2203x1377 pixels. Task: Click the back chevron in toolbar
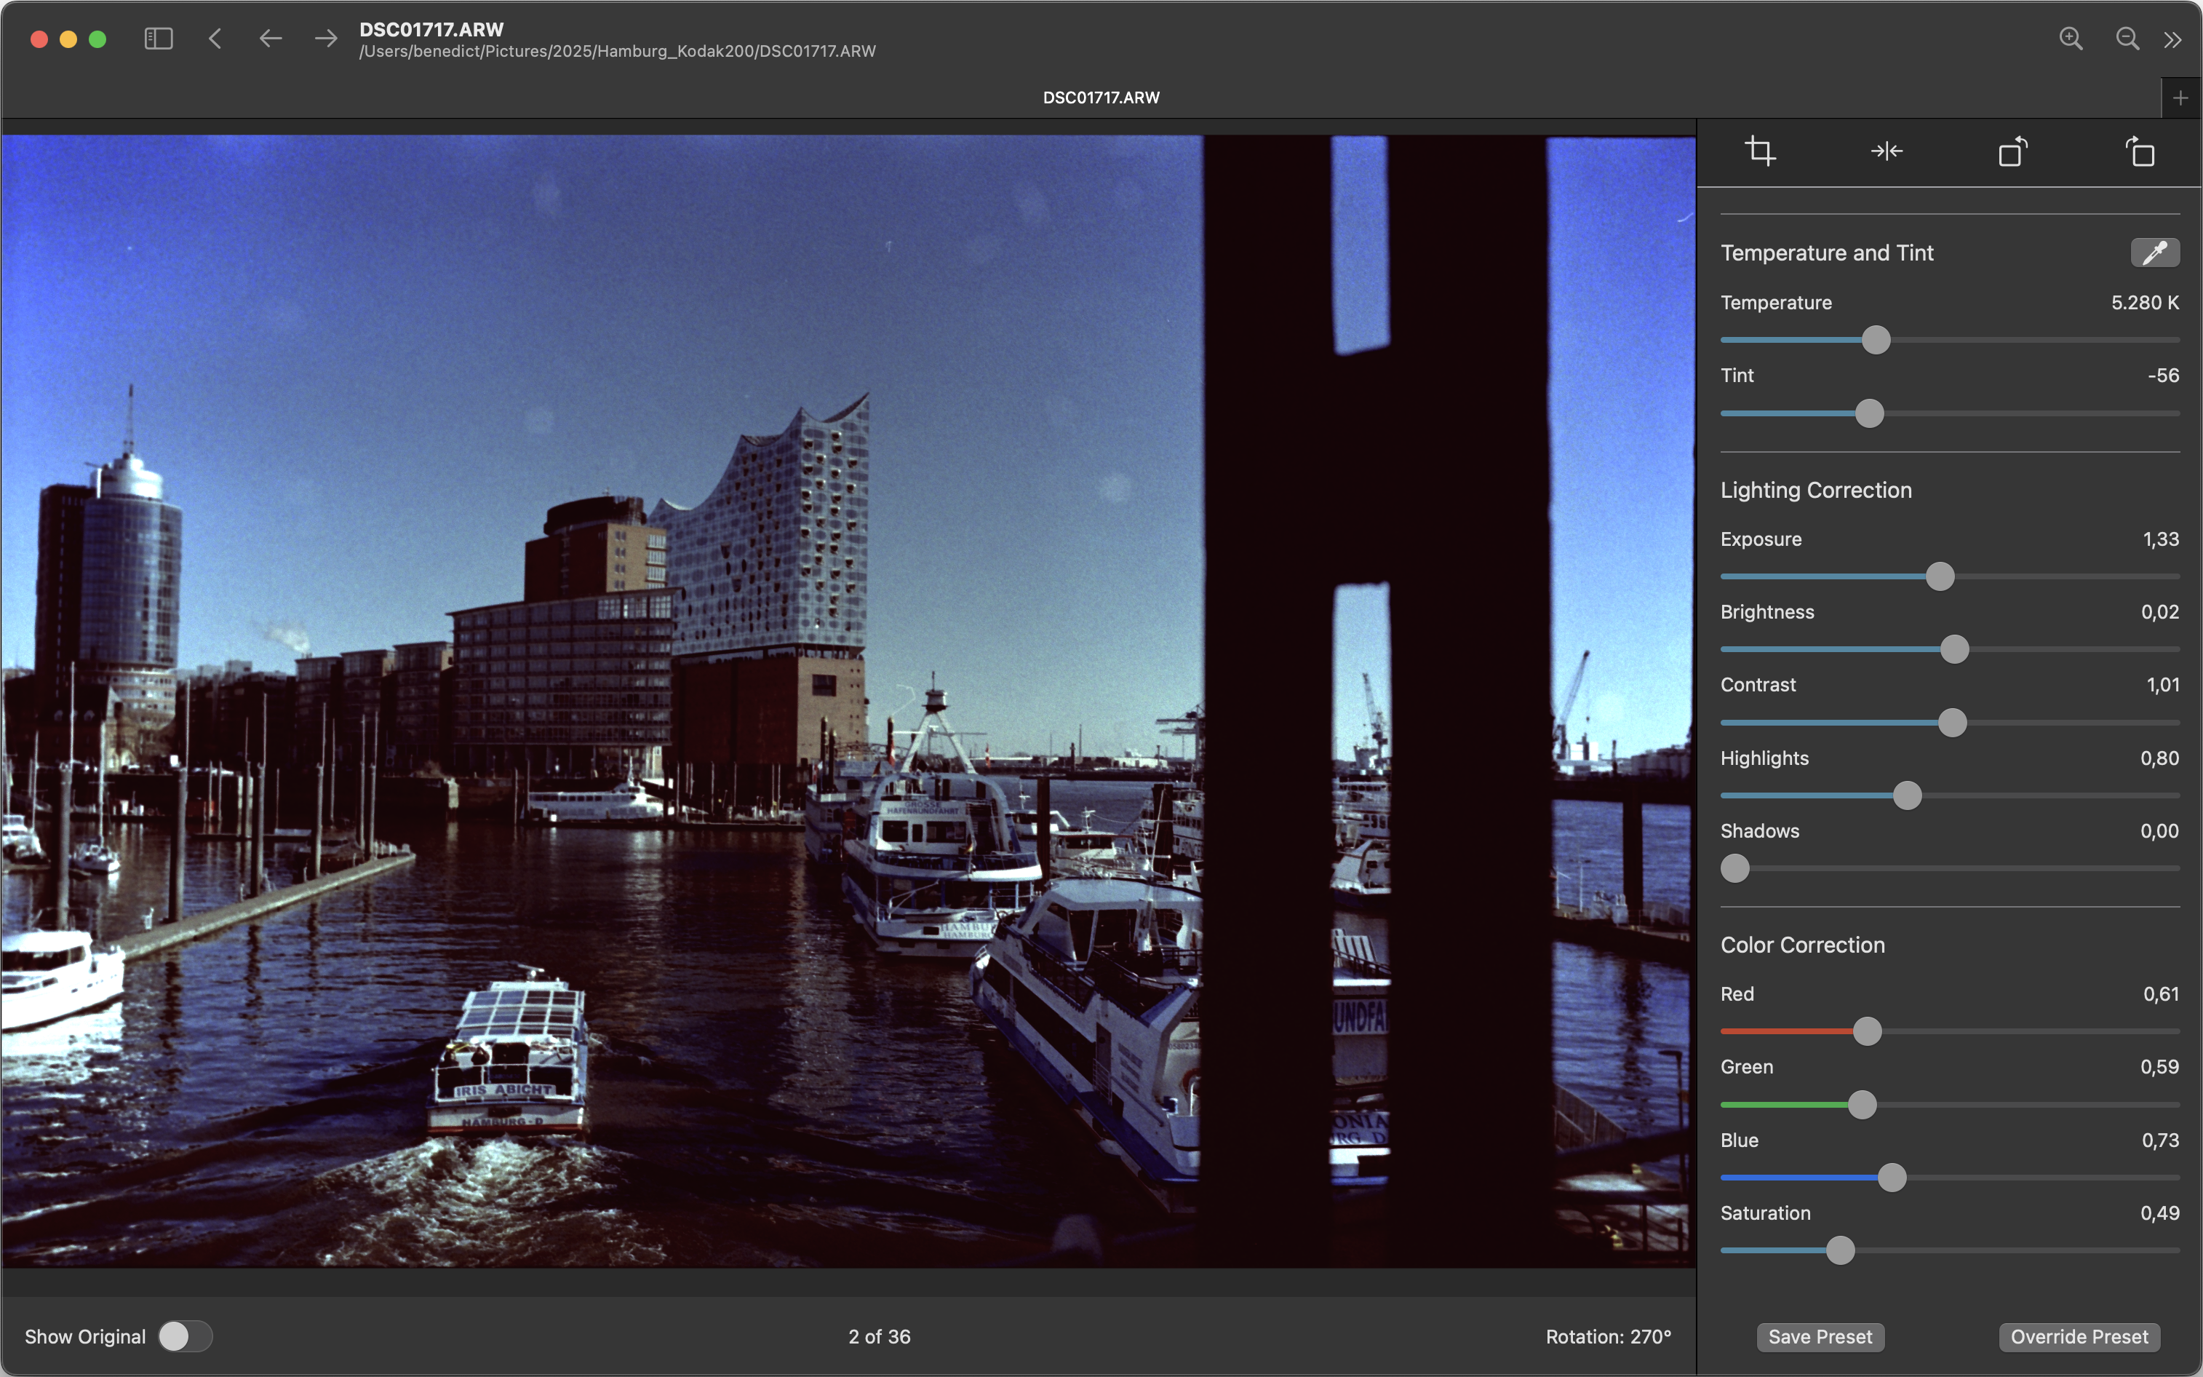[215, 39]
